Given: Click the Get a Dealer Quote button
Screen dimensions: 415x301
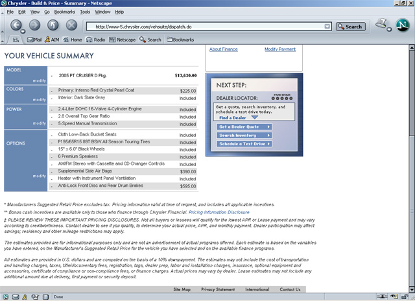Looking at the screenshot, I should pyautogui.click(x=243, y=126).
